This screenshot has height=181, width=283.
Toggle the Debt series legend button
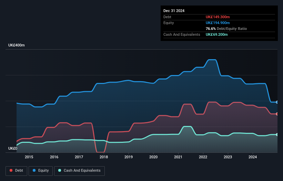point(17,171)
